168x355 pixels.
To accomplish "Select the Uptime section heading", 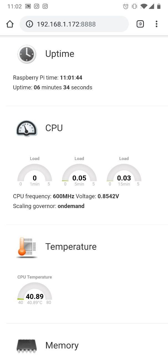I will [x=60, y=54].
